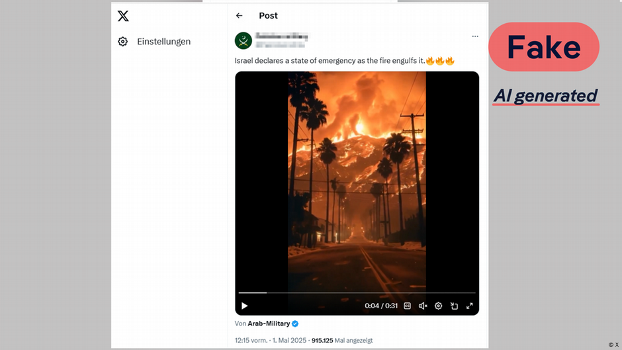The height and width of the screenshot is (350, 622).
Task: Unmute the video sound
Action: [423, 306]
